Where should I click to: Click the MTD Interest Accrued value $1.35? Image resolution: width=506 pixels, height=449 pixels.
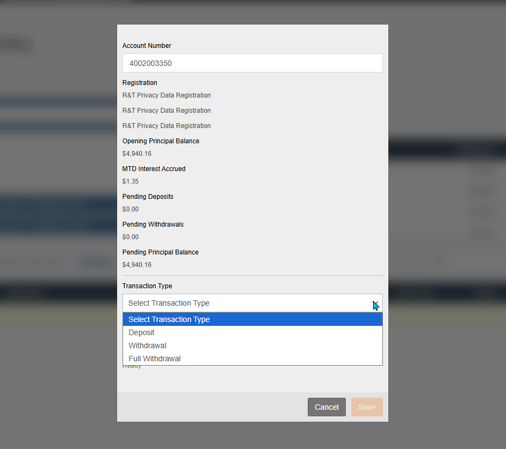[130, 181]
